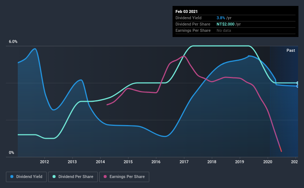Image resolution: width=304 pixels, height=188 pixels.
Task: Toggle the Dividend Yield legend button
Action: pos(26,177)
